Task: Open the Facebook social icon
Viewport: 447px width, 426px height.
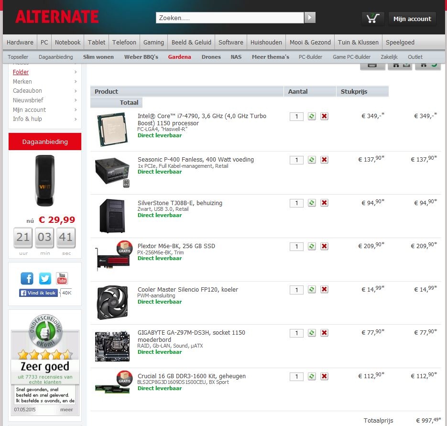Action: [27, 278]
